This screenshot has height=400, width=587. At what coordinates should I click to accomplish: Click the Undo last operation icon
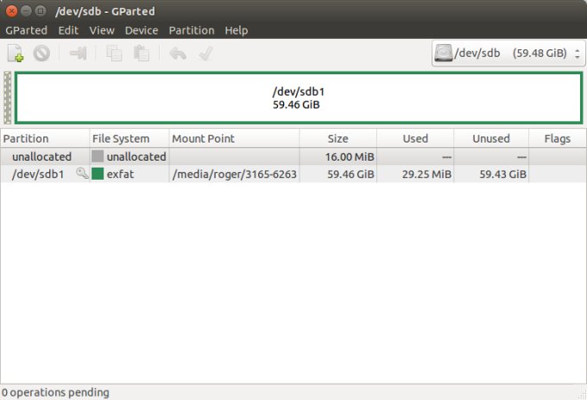(178, 54)
